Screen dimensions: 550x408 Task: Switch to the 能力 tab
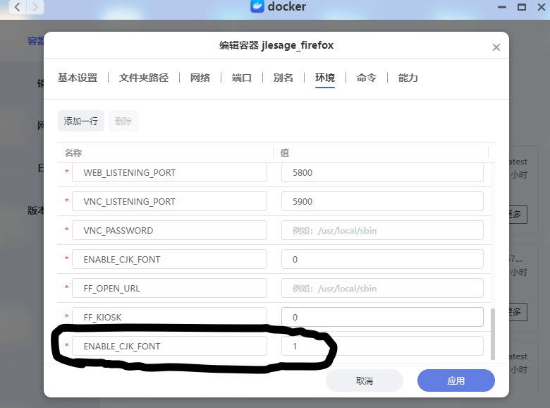point(408,78)
